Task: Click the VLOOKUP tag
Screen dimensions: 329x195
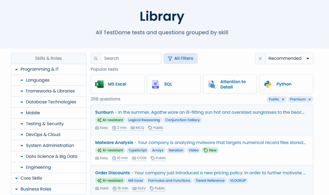Action: (238, 181)
